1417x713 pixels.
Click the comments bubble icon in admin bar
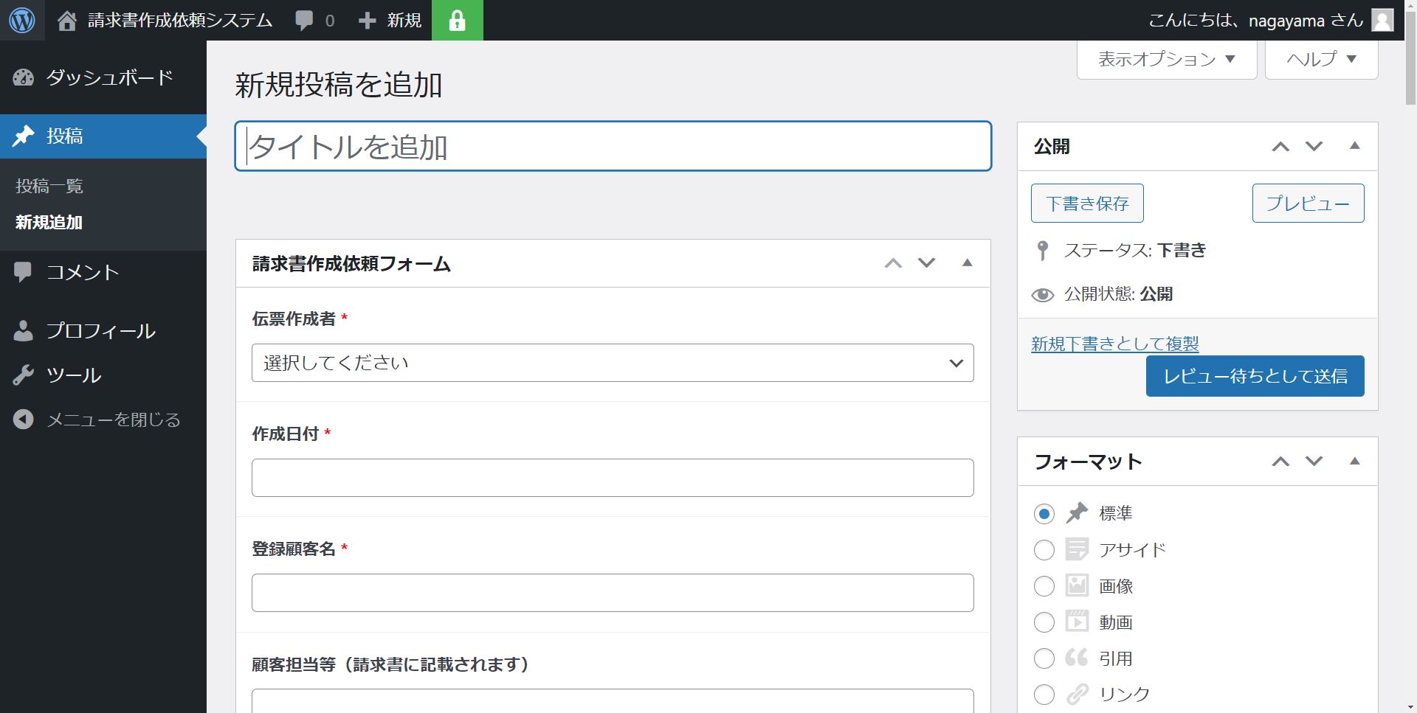click(x=304, y=21)
